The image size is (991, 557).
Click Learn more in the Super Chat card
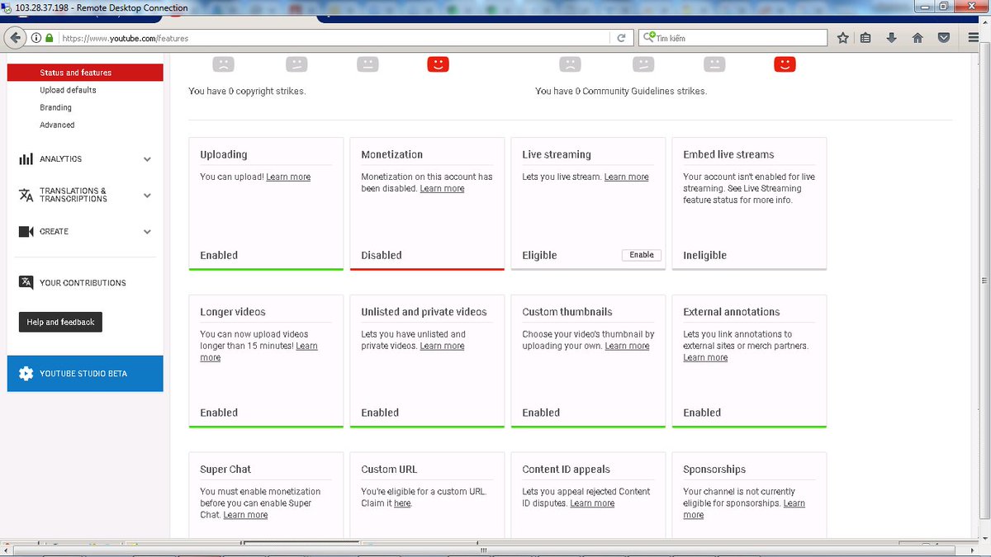245,515
